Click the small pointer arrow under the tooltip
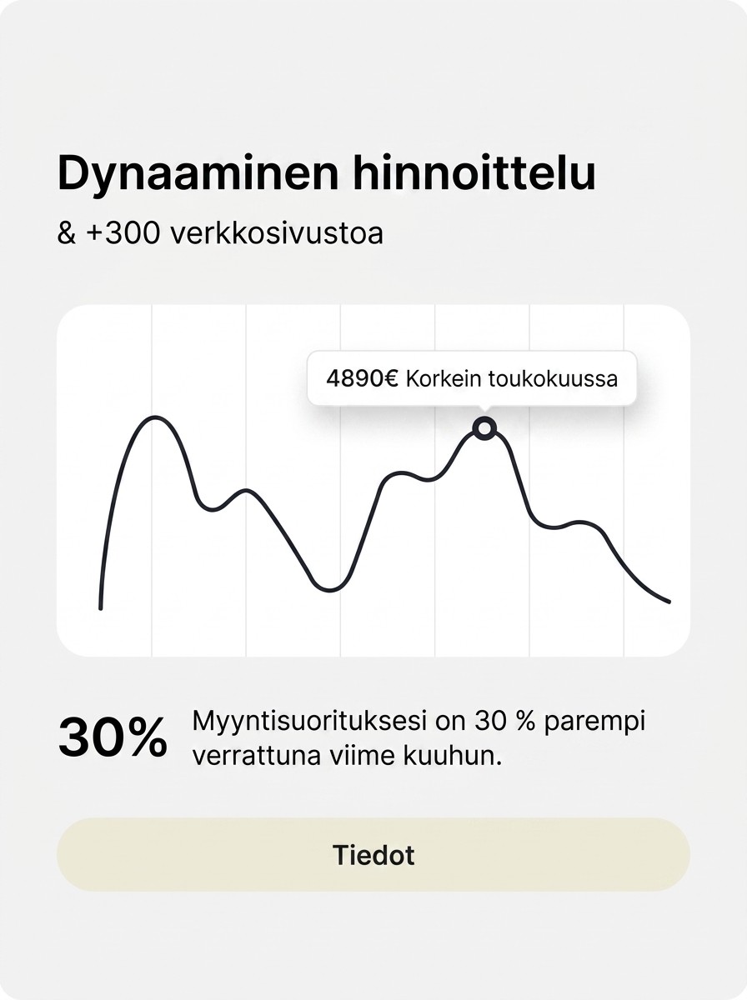 click(x=484, y=409)
